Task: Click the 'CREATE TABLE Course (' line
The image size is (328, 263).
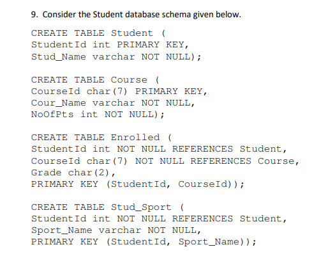Action: coord(95,80)
